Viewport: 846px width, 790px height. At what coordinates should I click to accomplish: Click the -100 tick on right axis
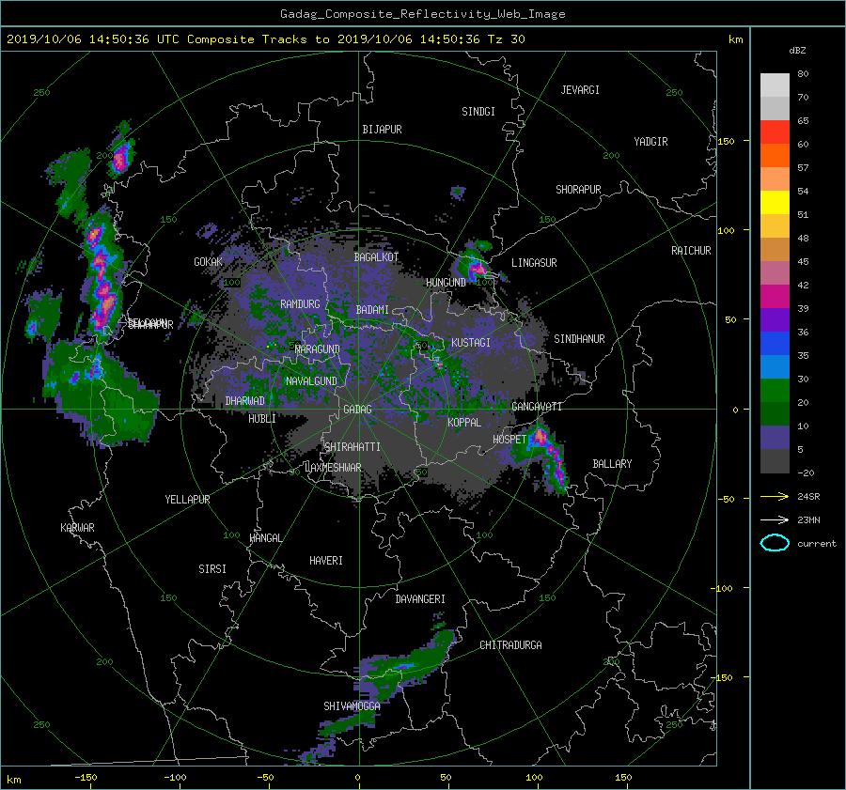pos(722,588)
